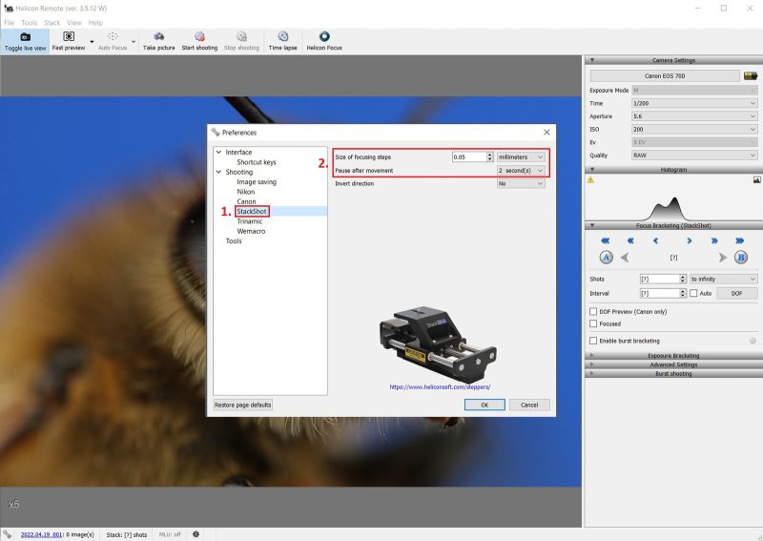Viewport: 763px width, 541px height.
Task: Open Aperture dropdown
Action: [694, 116]
